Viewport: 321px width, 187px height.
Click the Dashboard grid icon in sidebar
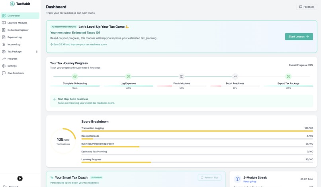click(4, 16)
